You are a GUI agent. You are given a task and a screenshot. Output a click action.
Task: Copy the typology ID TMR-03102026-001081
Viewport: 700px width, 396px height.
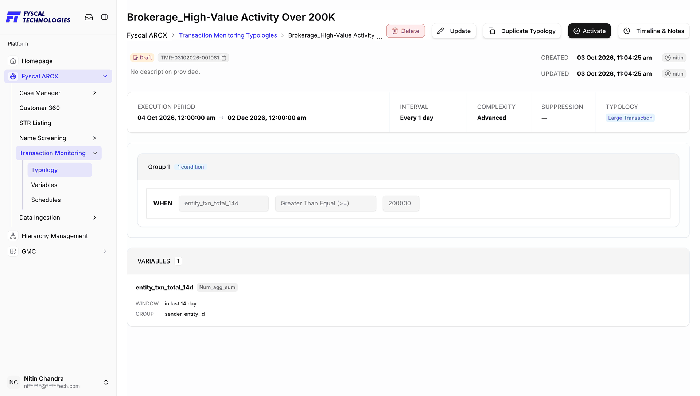pyautogui.click(x=223, y=58)
